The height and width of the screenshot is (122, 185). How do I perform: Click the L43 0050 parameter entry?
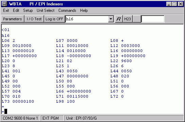point(67,71)
